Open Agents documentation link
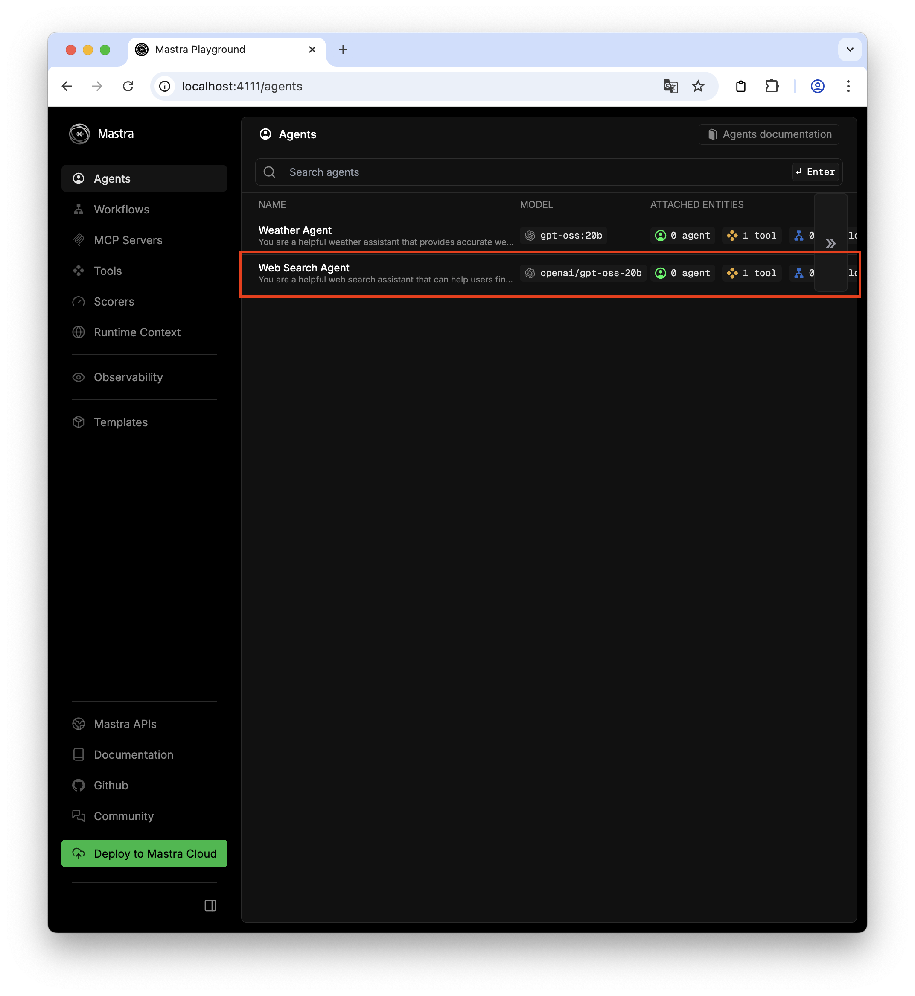 coord(769,134)
